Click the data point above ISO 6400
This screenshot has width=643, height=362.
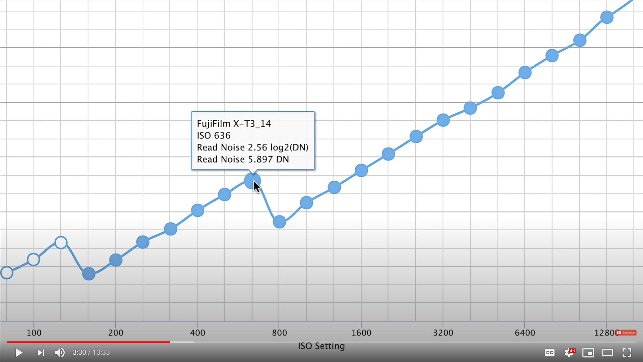(525, 72)
